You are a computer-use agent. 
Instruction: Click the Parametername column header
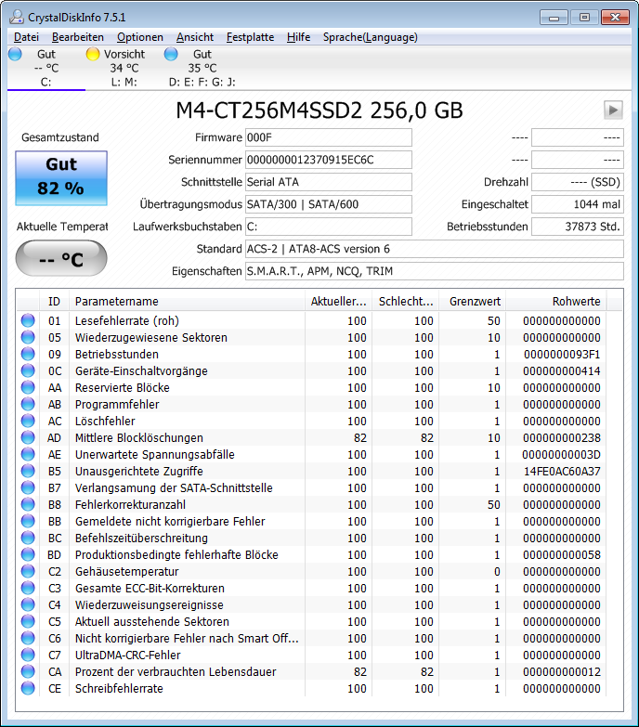(187, 302)
